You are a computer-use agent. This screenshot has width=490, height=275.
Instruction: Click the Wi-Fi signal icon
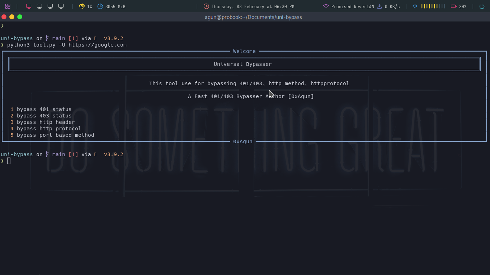[x=326, y=6]
